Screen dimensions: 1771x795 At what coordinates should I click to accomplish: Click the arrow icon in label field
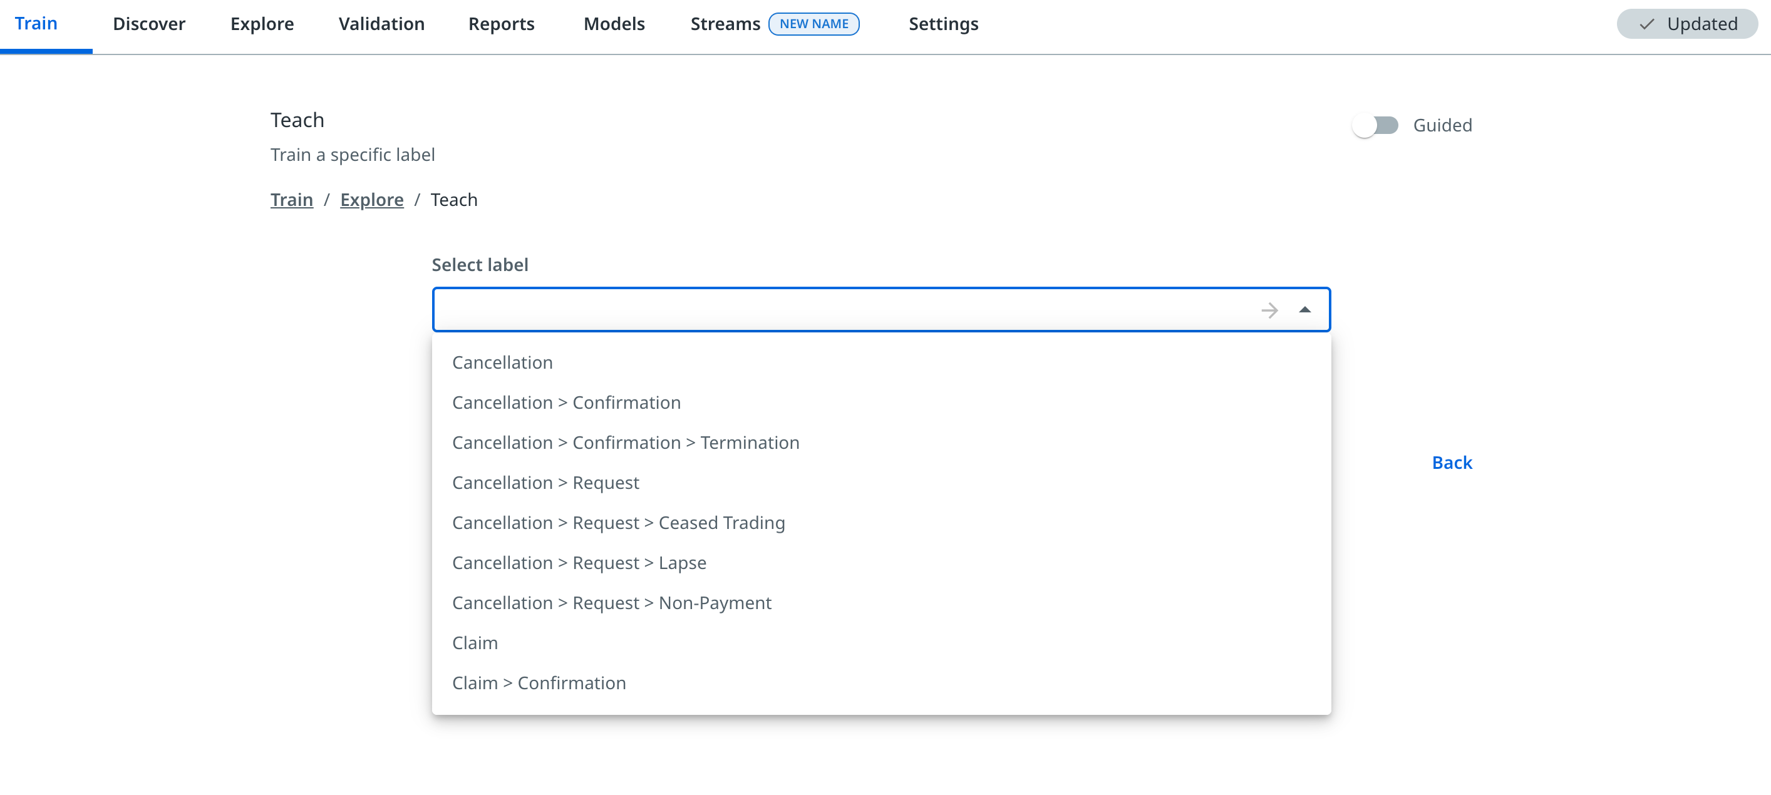[1269, 310]
